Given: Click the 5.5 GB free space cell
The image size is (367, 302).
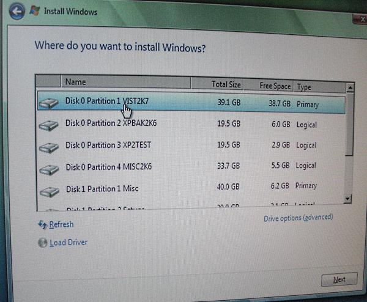Looking at the screenshot, I should pyautogui.click(x=280, y=166).
